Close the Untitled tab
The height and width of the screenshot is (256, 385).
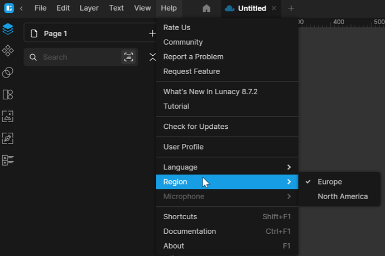[x=274, y=8]
